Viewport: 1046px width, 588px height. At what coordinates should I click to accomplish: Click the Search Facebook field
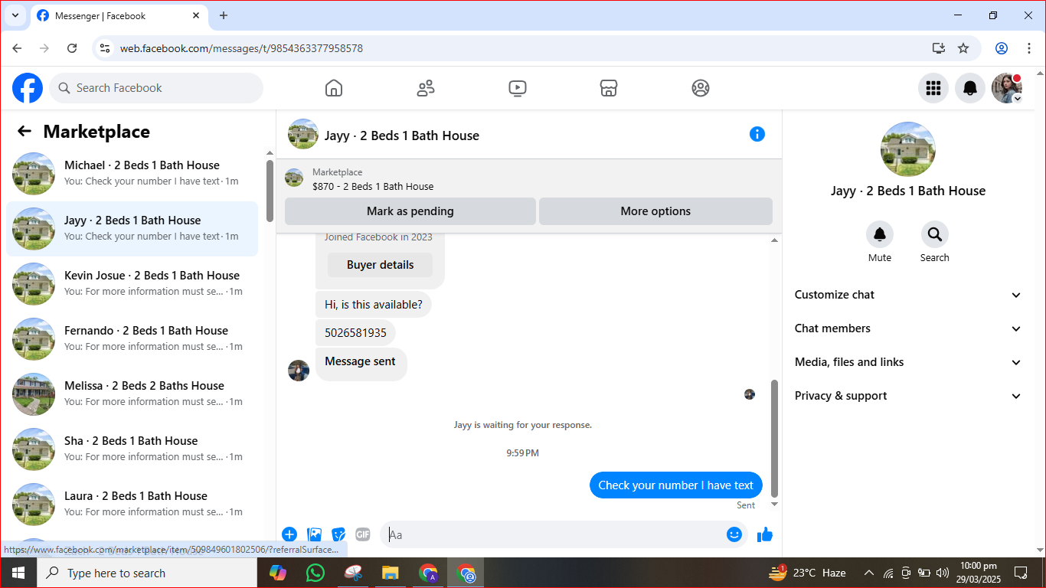tap(156, 88)
